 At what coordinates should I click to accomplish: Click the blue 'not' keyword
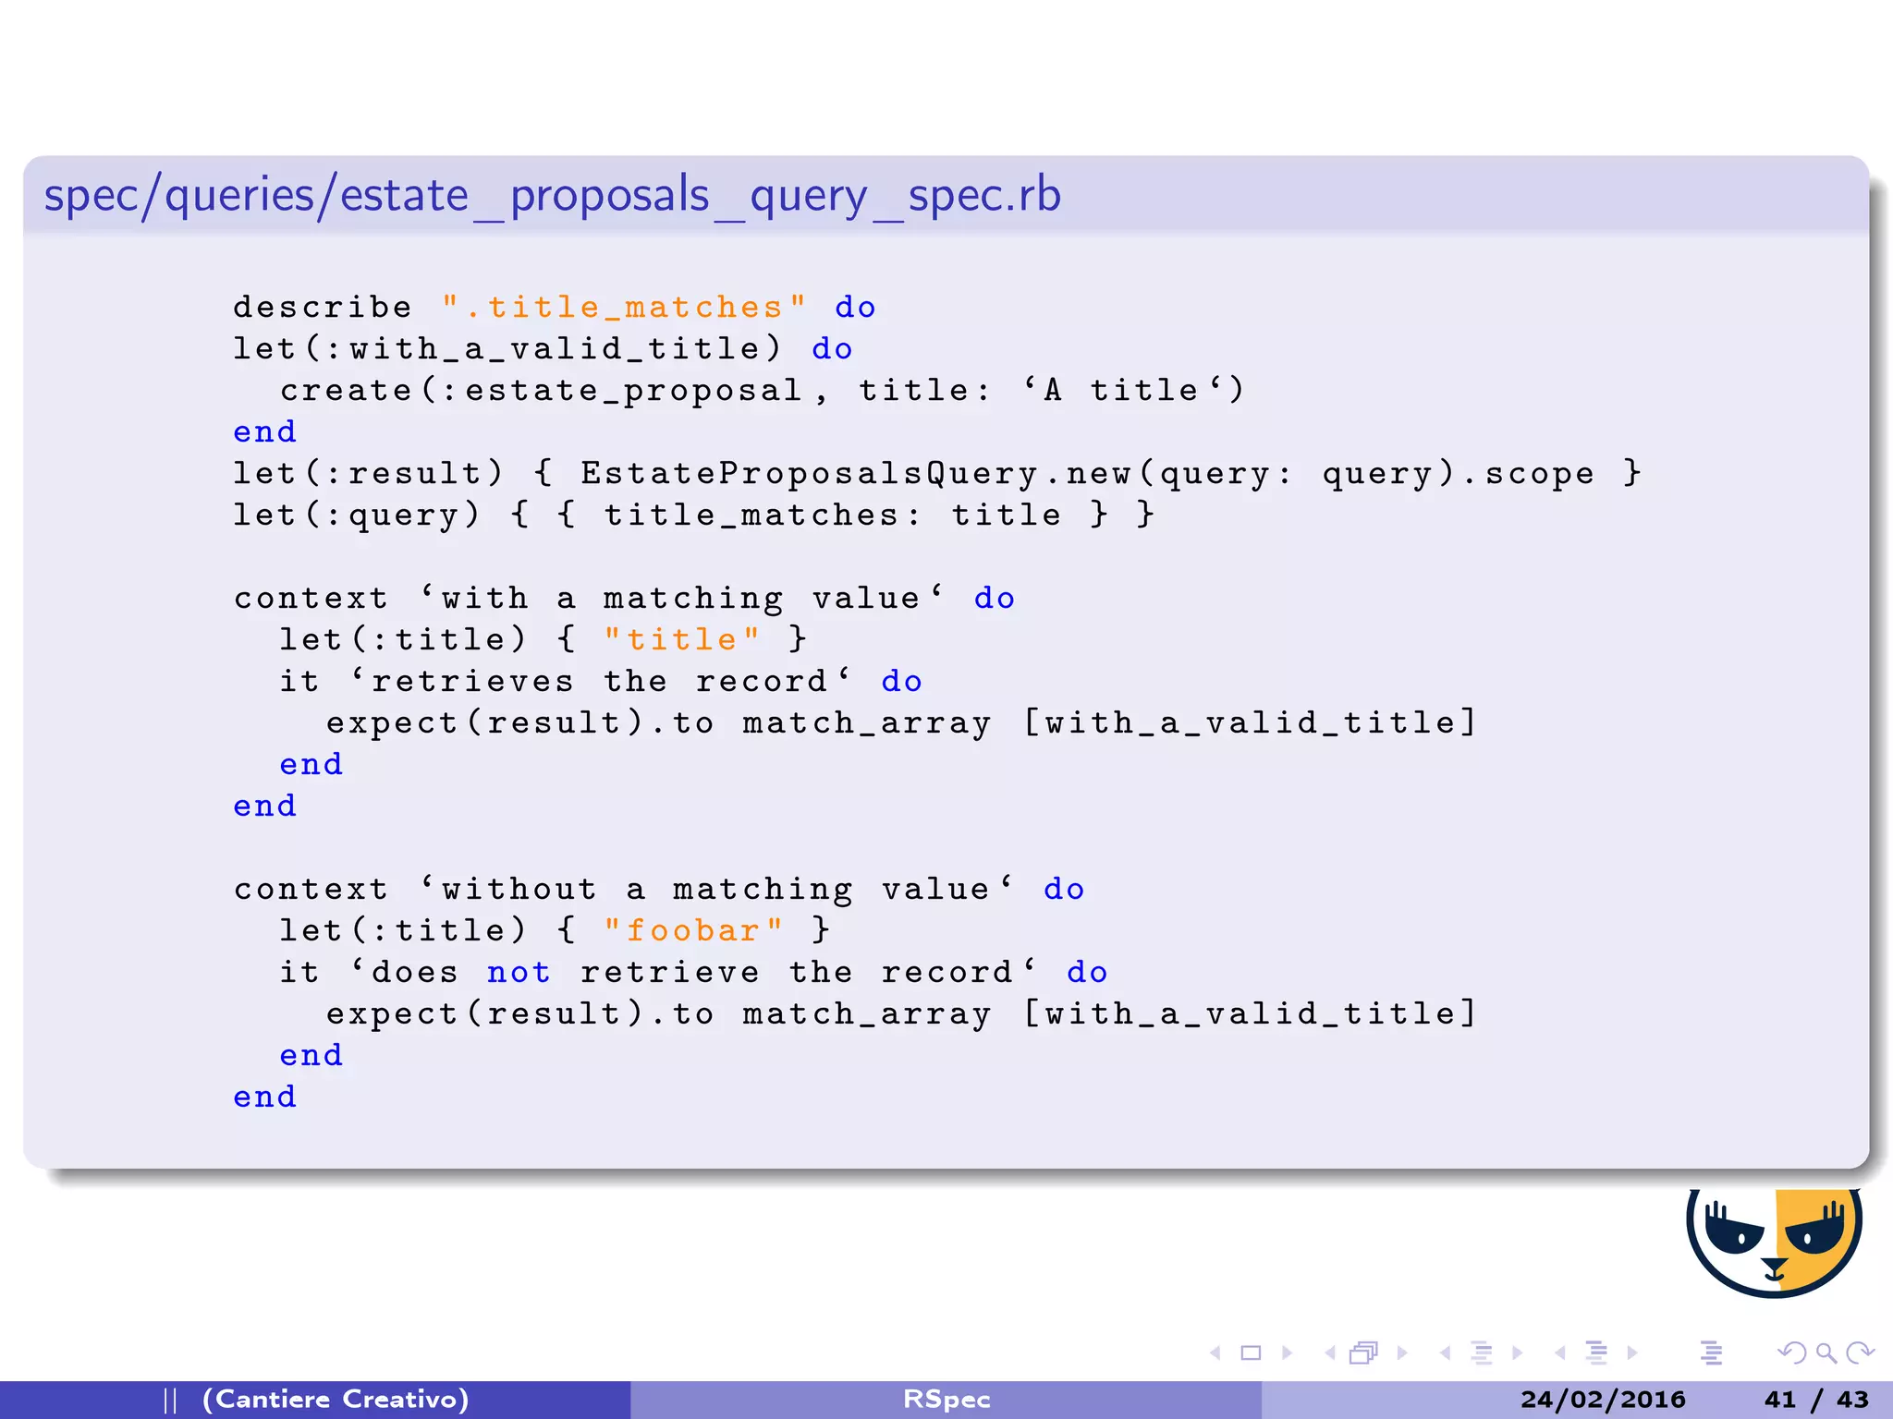click(519, 973)
